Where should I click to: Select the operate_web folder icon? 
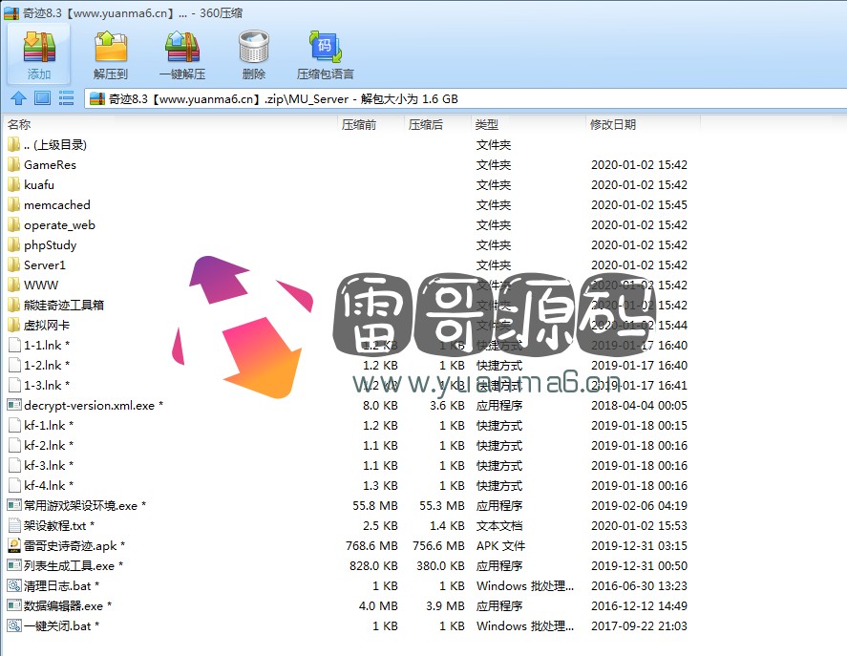pyautogui.click(x=14, y=224)
